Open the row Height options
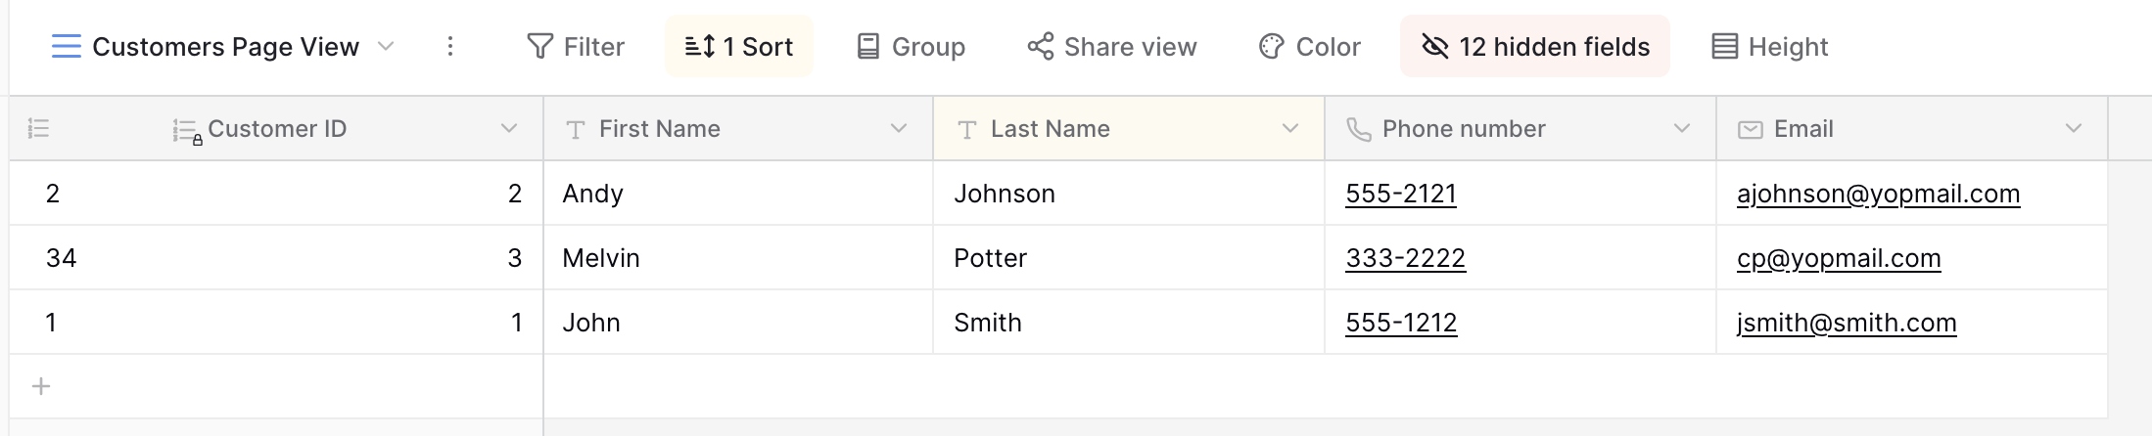Screen dimensions: 2152x436 (x=1770, y=46)
